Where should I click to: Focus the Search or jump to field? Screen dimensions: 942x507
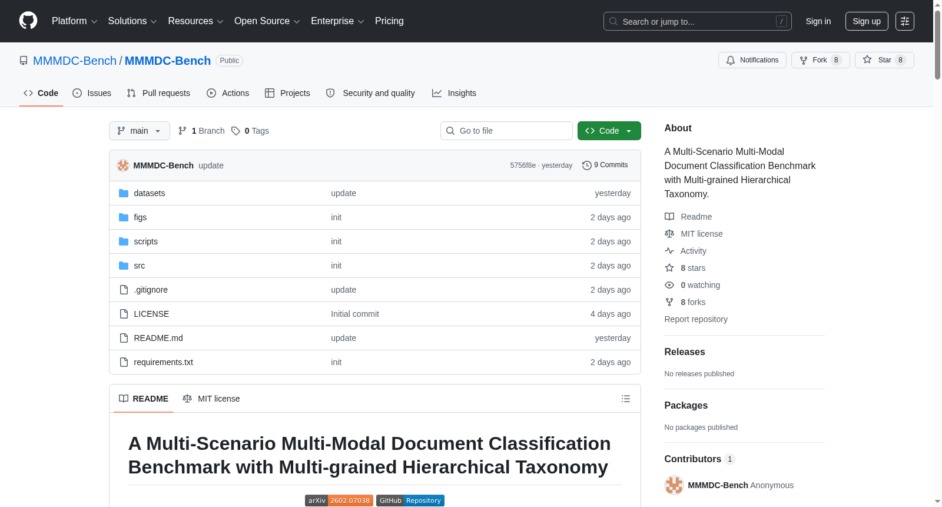(x=697, y=21)
